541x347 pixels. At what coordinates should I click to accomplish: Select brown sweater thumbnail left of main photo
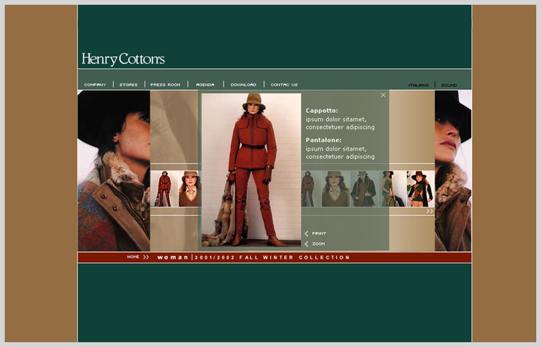(188, 189)
